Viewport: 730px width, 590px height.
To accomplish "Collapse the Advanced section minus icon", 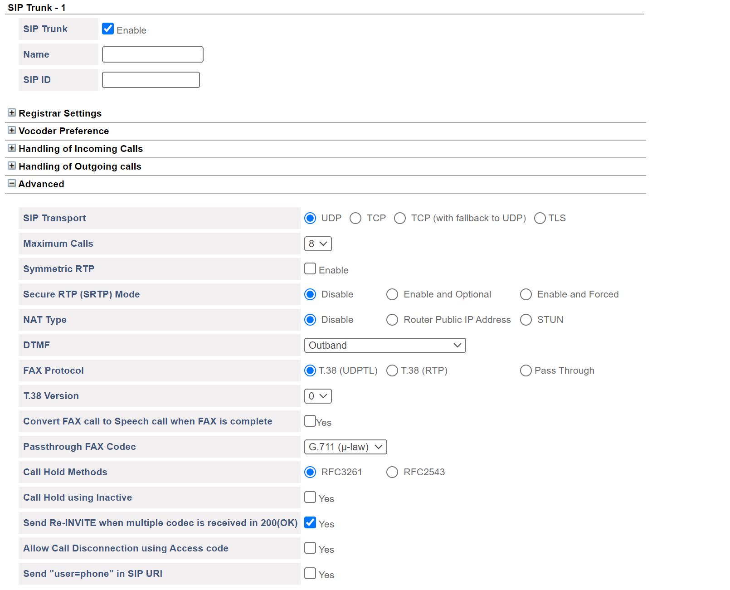I will 12,184.
